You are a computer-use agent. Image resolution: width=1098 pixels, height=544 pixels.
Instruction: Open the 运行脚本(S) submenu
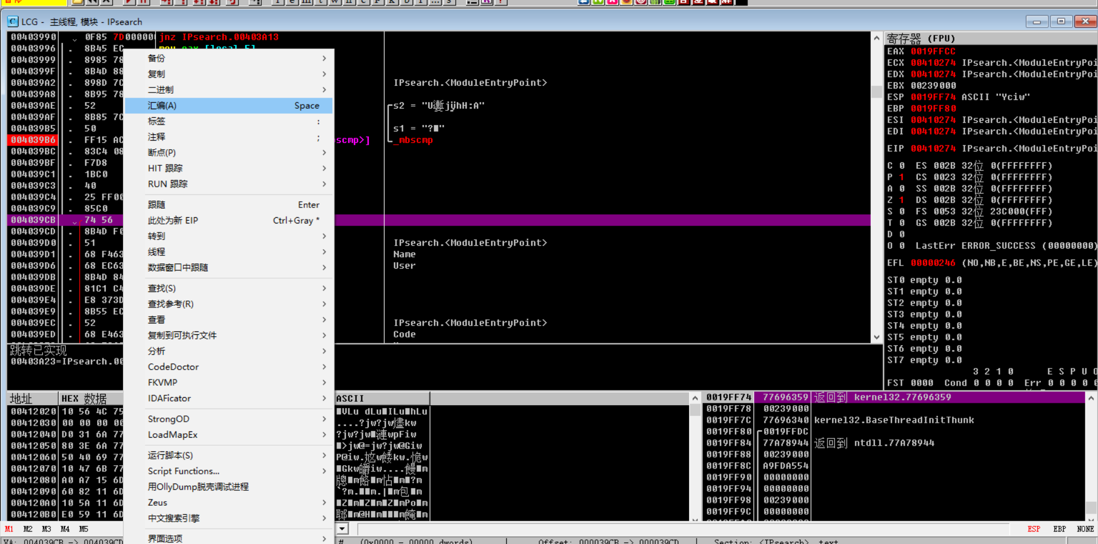pyautogui.click(x=229, y=455)
